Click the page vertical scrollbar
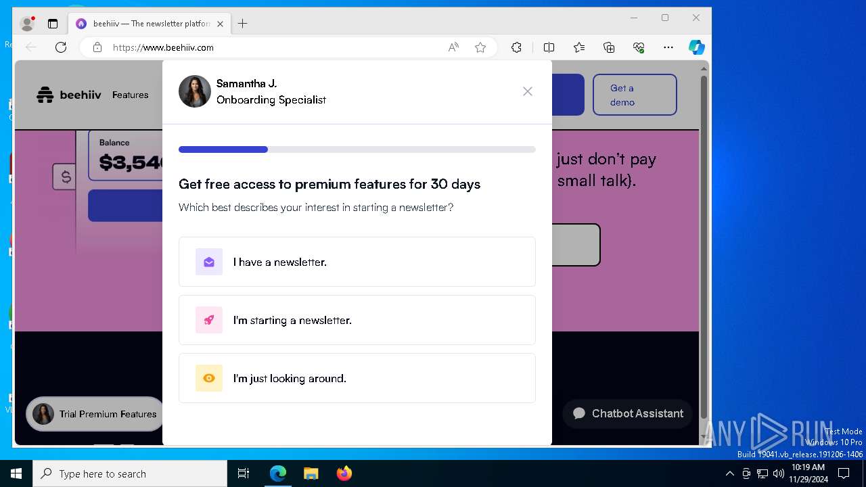The height and width of the screenshot is (487, 866). (704, 247)
